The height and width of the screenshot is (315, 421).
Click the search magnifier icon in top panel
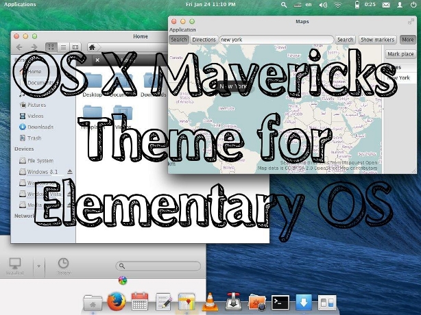click(284, 5)
